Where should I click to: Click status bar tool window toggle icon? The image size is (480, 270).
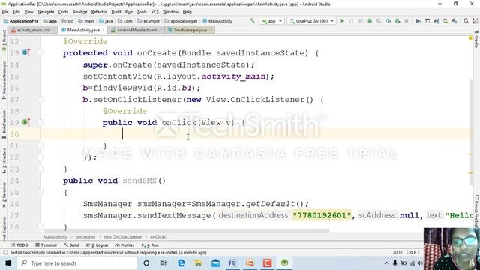(5, 253)
